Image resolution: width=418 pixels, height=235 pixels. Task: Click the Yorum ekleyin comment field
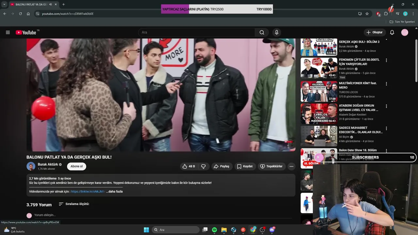pyautogui.click(x=163, y=215)
